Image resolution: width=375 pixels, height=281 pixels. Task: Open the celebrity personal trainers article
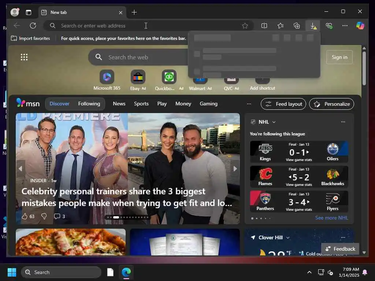(x=127, y=197)
